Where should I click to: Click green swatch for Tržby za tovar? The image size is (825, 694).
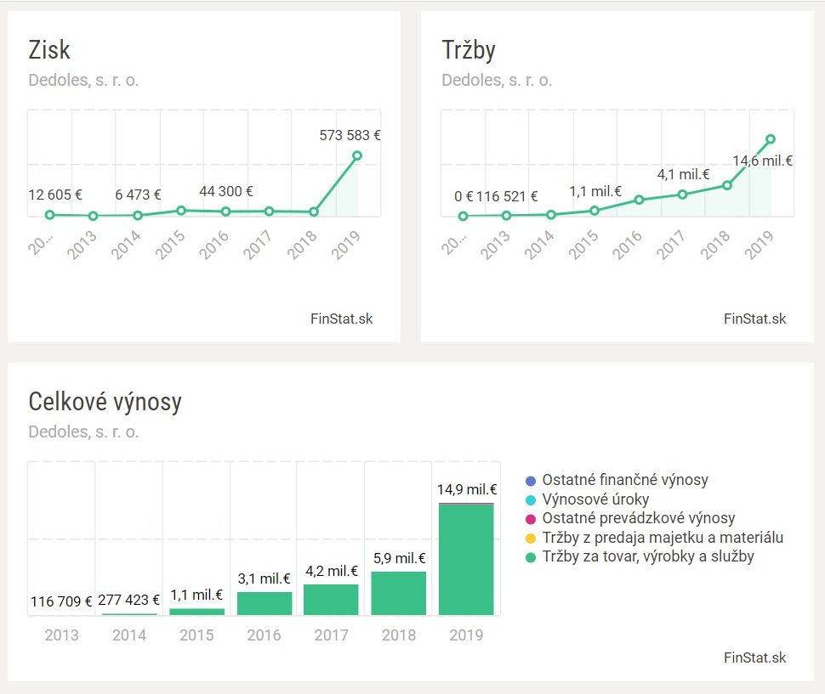point(531,557)
